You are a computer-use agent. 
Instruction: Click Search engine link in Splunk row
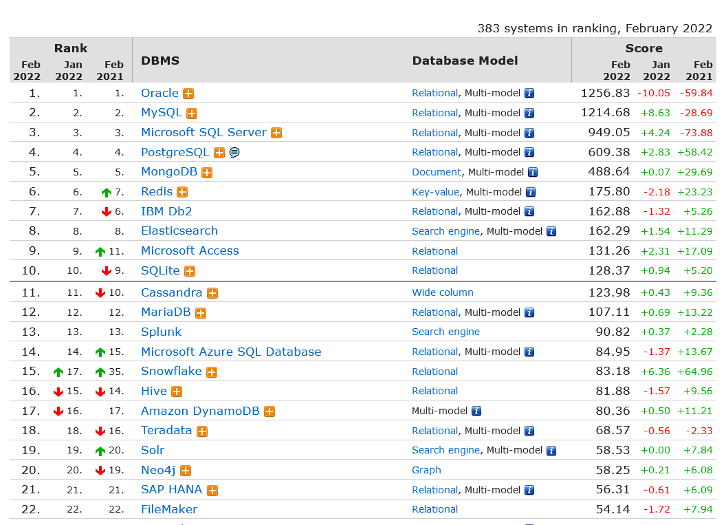(x=446, y=332)
